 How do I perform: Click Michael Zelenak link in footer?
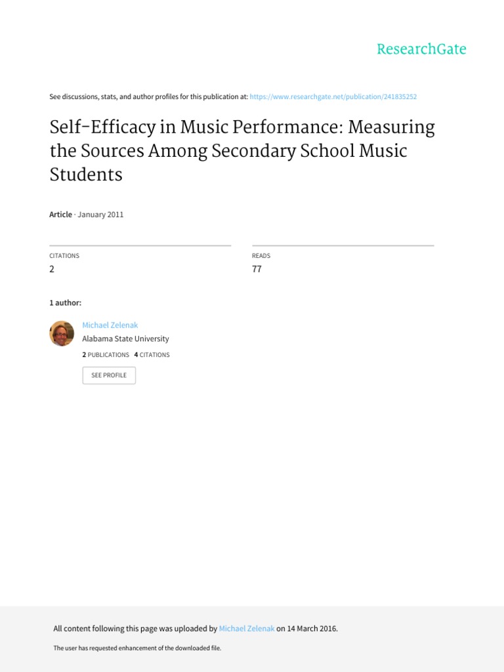[247, 628]
